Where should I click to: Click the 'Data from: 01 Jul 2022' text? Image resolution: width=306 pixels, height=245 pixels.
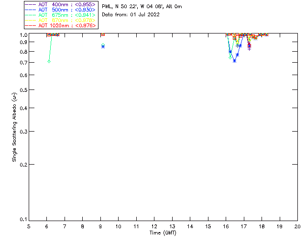pyautogui.click(x=131, y=15)
